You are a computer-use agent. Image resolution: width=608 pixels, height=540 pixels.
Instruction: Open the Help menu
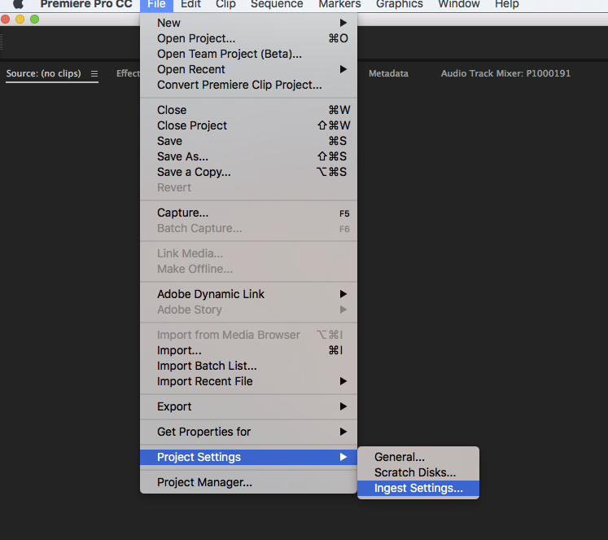(507, 4)
